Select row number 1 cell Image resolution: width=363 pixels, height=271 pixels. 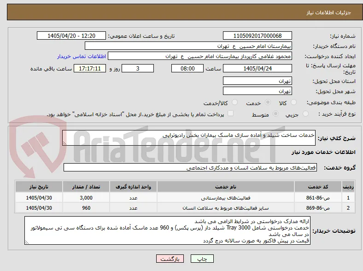click(x=348, y=198)
